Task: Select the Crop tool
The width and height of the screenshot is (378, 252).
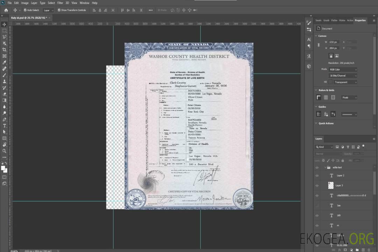Action: (4, 50)
